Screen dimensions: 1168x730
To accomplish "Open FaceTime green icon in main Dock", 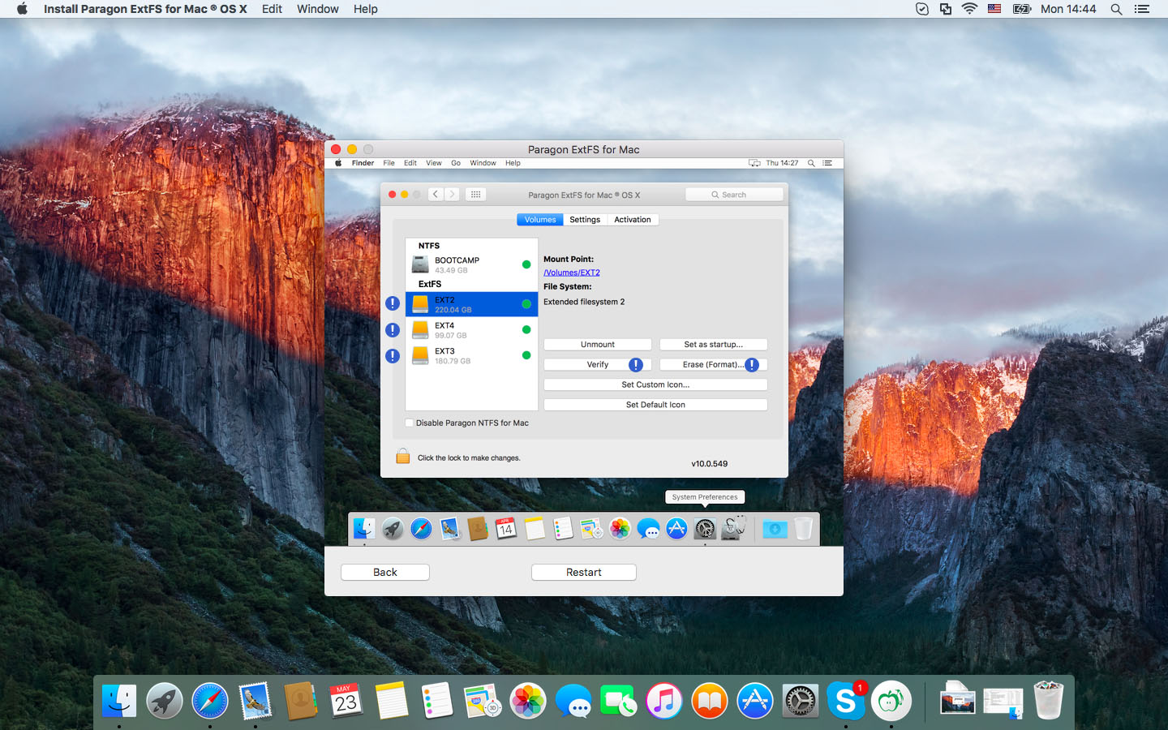I will point(619,700).
